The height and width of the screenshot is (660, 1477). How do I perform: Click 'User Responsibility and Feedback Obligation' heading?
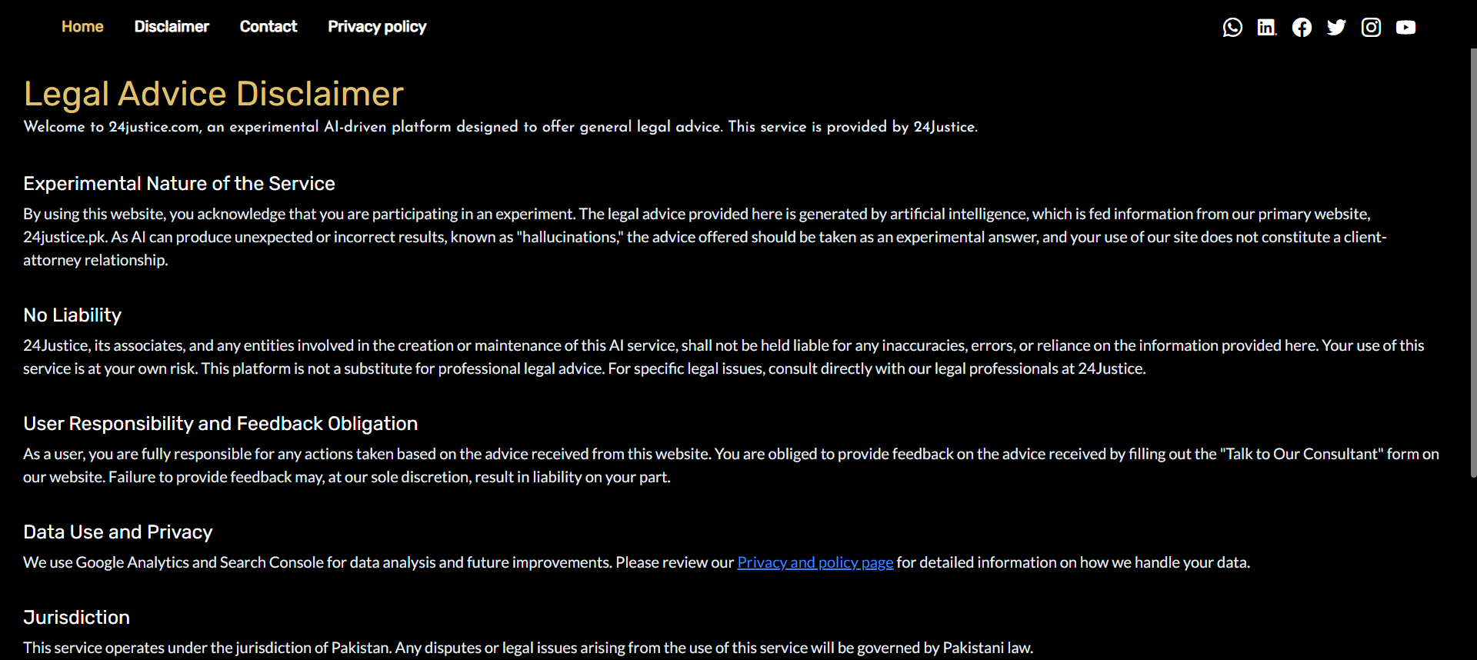(221, 423)
